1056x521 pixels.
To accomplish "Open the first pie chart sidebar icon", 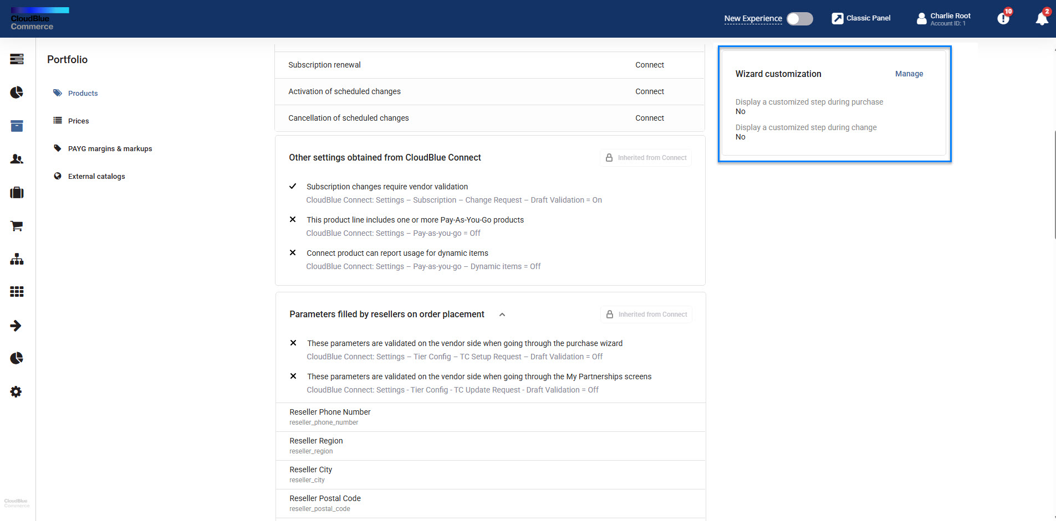I will (17, 92).
